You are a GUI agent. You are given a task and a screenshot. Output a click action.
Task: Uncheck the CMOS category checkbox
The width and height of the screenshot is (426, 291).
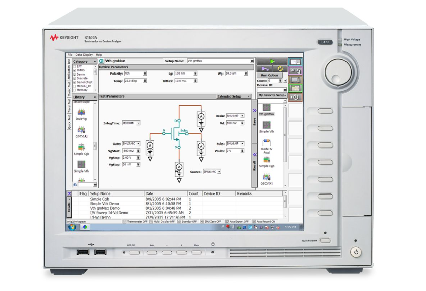(x=75, y=70)
